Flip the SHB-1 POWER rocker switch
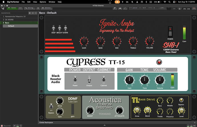The height and width of the screenshot is (127, 197). click(170, 32)
